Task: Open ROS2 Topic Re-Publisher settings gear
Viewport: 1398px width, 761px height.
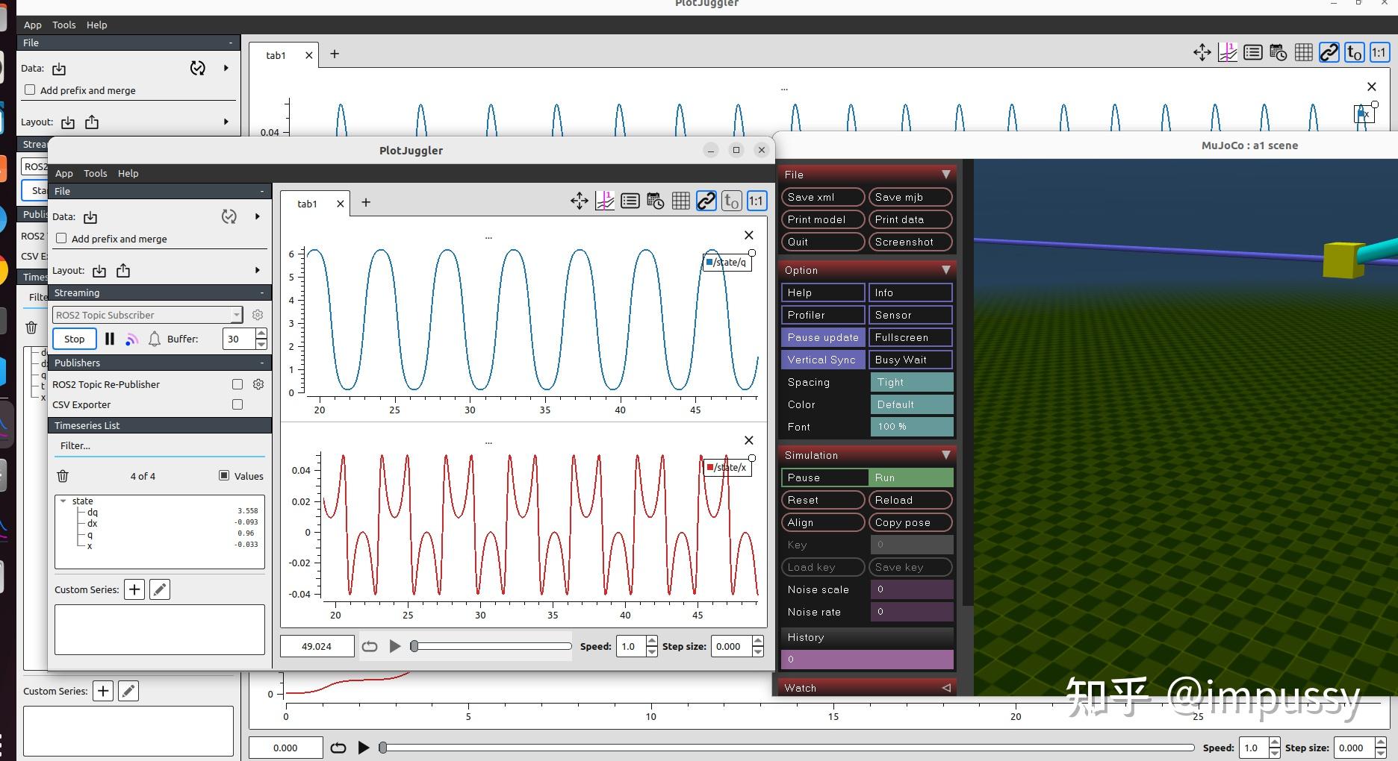Action: [x=258, y=384]
